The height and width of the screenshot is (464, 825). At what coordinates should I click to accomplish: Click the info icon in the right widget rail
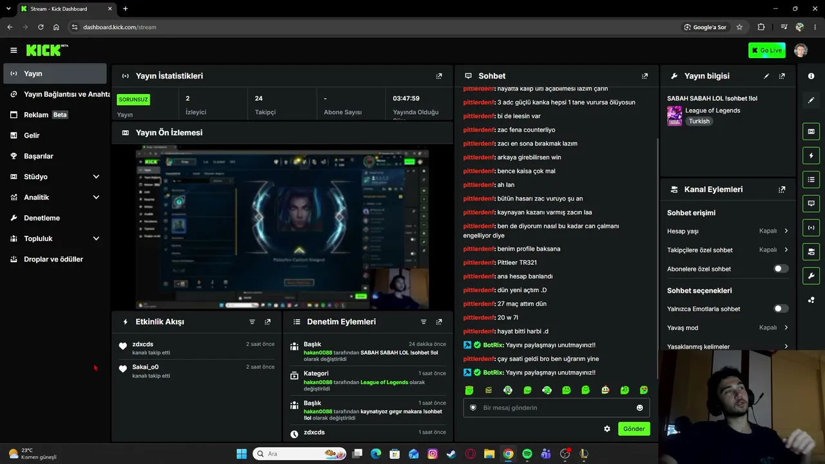pyautogui.click(x=811, y=76)
